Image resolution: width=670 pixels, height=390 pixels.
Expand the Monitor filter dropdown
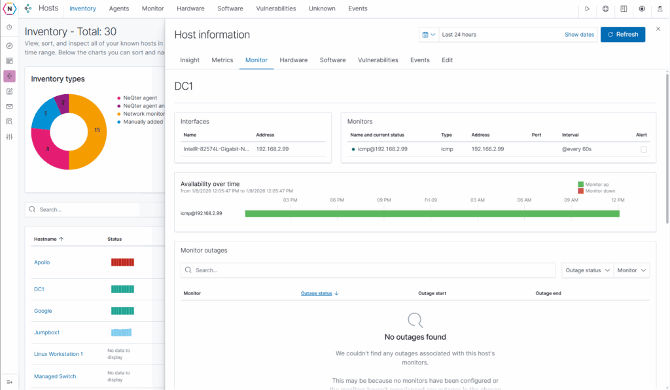click(631, 270)
